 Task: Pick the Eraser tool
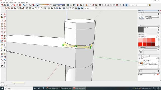pyautogui.click(x=5, y=17)
